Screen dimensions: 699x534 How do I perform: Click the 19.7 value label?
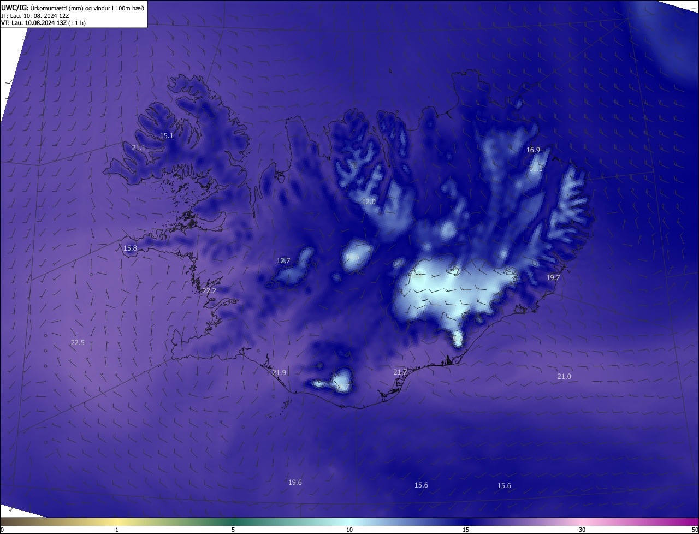[553, 278]
